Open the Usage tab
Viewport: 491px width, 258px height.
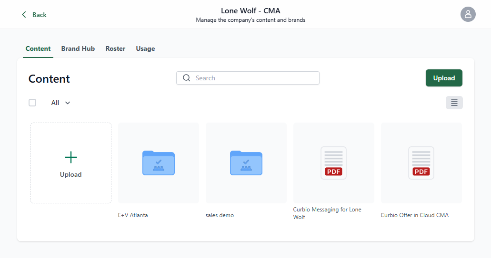145,49
